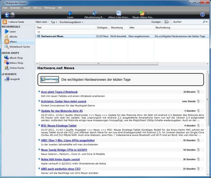This screenshot has width=211, height=178.
Task: Click the page icon beside 35 Minuten
Action: pos(198,92)
